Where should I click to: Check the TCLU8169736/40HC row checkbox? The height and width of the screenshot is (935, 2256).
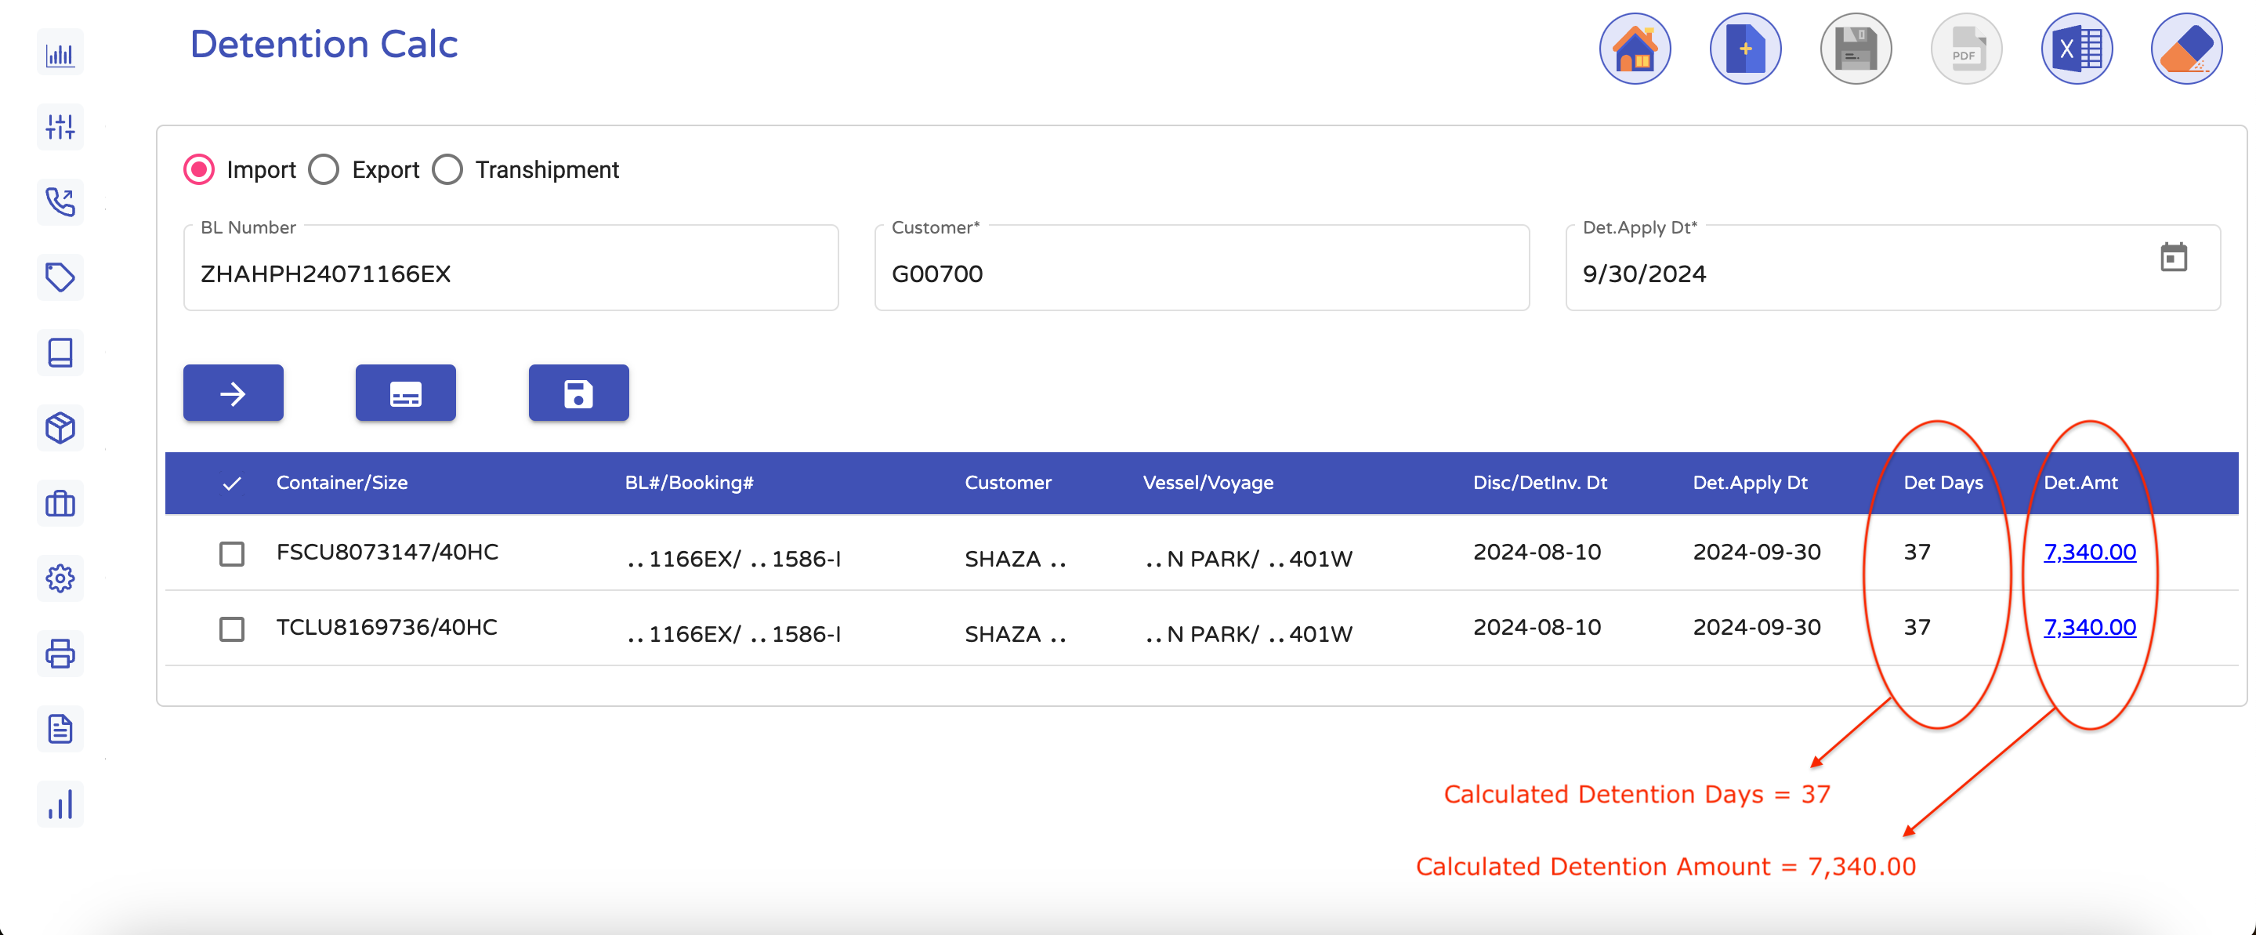click(232, 629)
